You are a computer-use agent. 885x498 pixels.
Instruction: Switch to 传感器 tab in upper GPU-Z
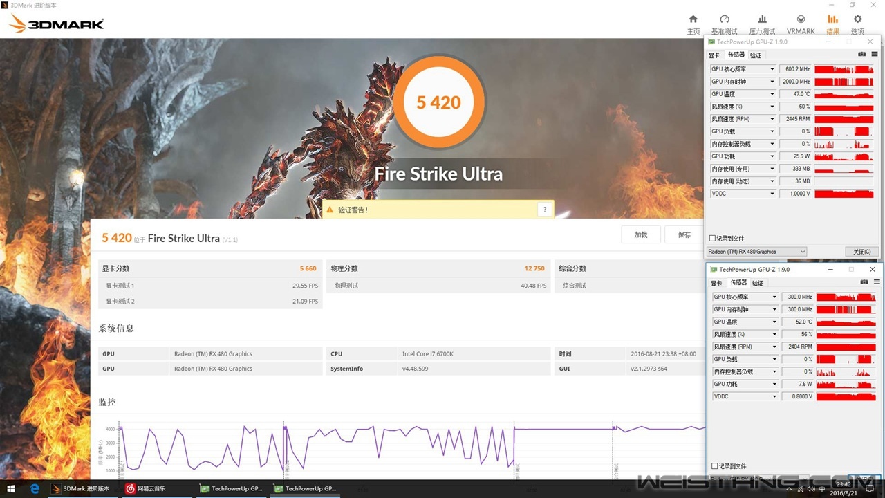736,55
